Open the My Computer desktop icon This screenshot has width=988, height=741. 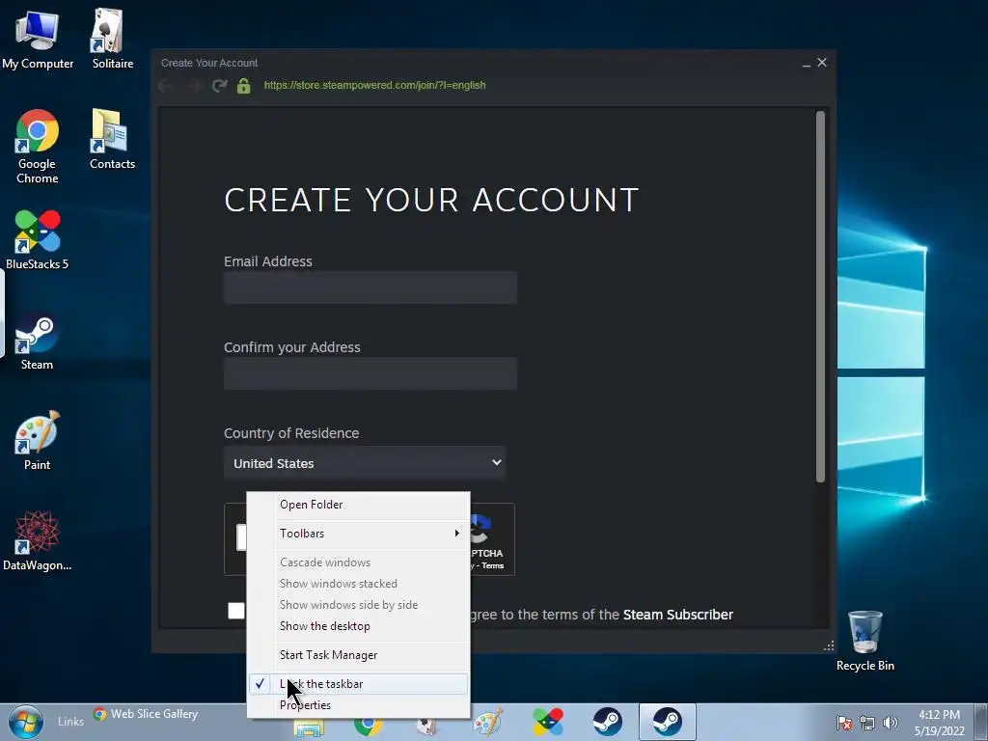pyautogui.click(x=38, y=39)
